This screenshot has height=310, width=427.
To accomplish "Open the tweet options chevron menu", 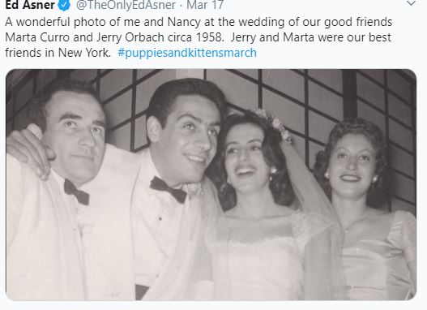I will [411, 3].
